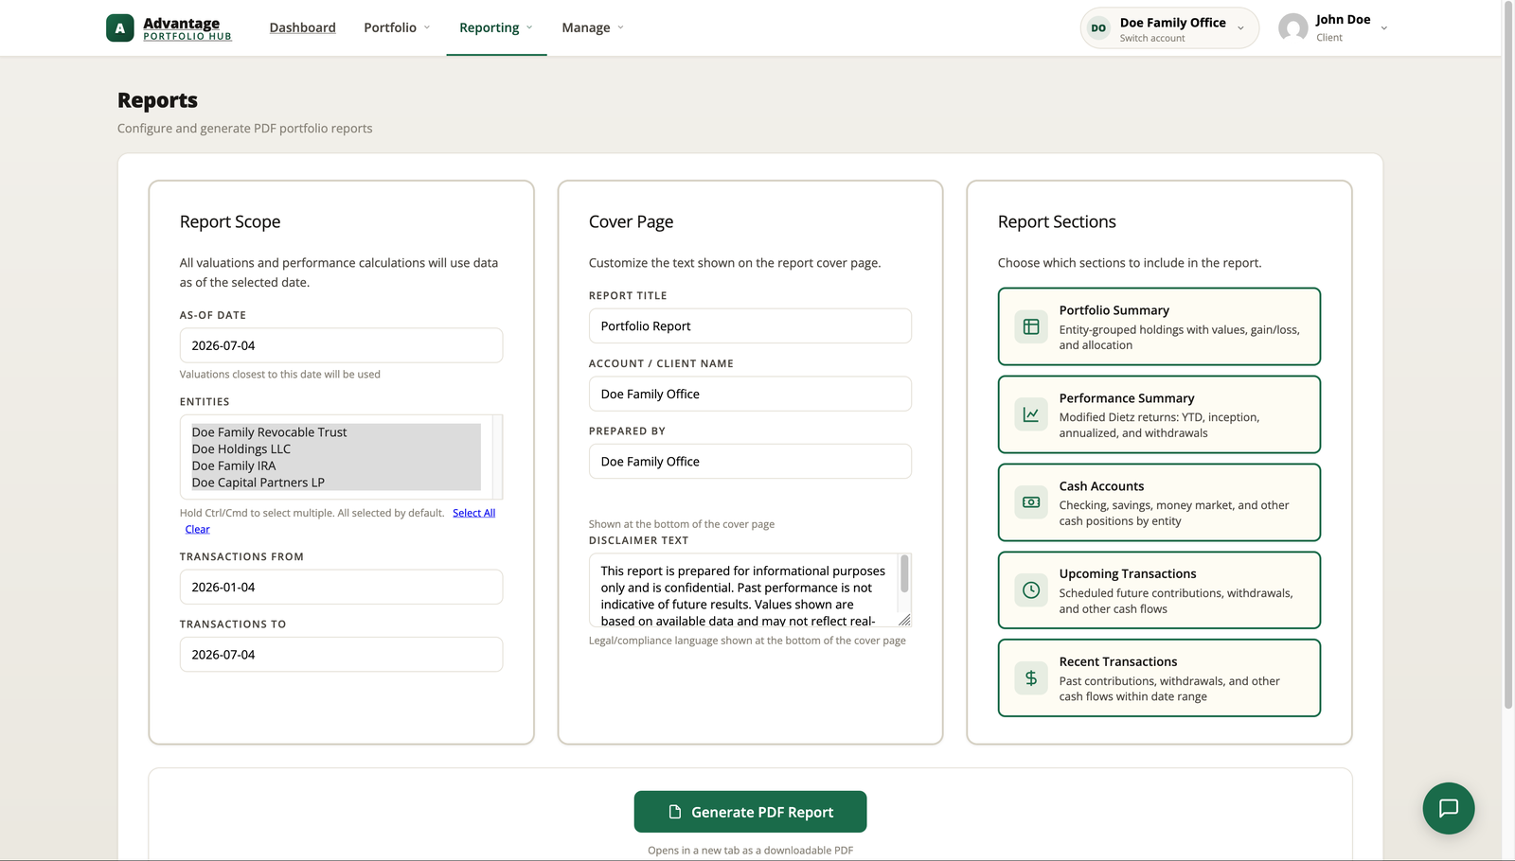This screenshot has width=1515, height=861.
Task: Toggle the Portfolio Summary section card
Action: (1159, 326)
